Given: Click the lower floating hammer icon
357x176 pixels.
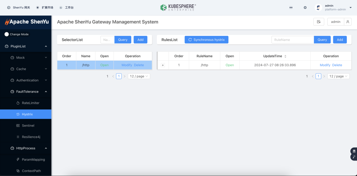Looking at the screenshot, I should (354, 157).
